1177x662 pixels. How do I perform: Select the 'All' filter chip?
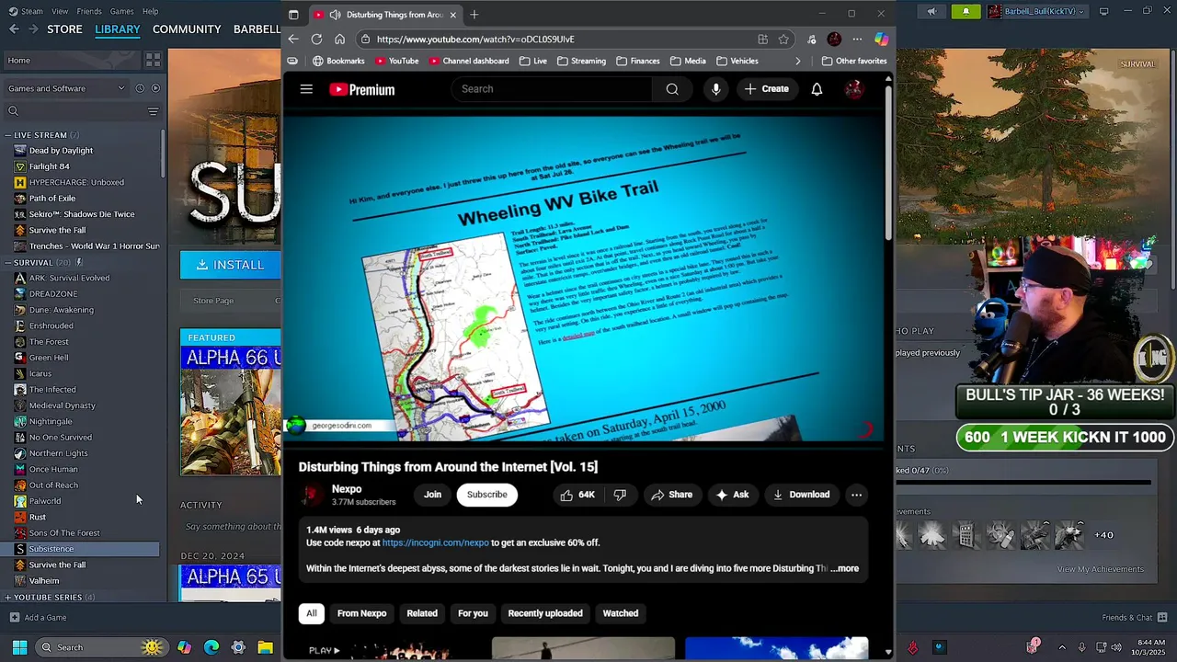click(x=311, y=613)
